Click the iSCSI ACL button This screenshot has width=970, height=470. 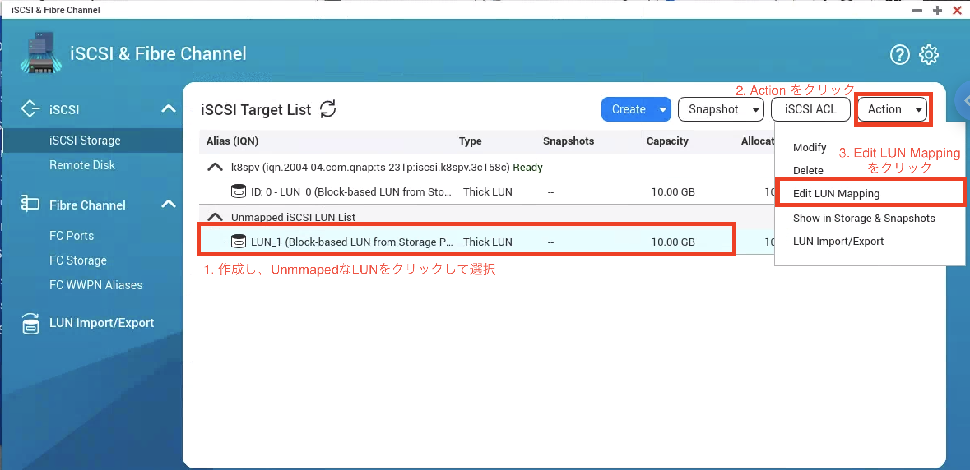(x=810, y=109)
